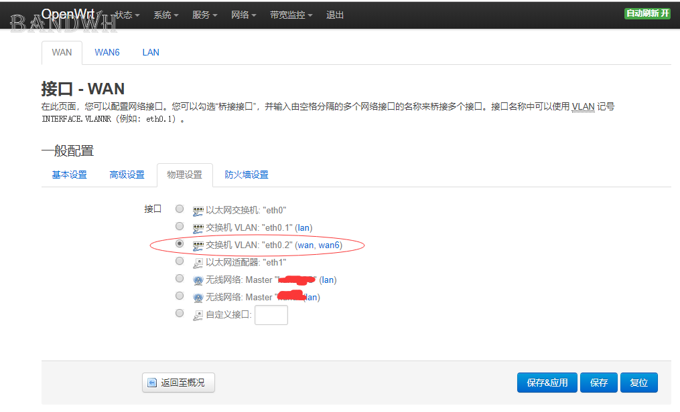Click the switch VLAN icon beside "eth0.2"
The height and width of the screenshot is (412, 680).
point(198,246)
